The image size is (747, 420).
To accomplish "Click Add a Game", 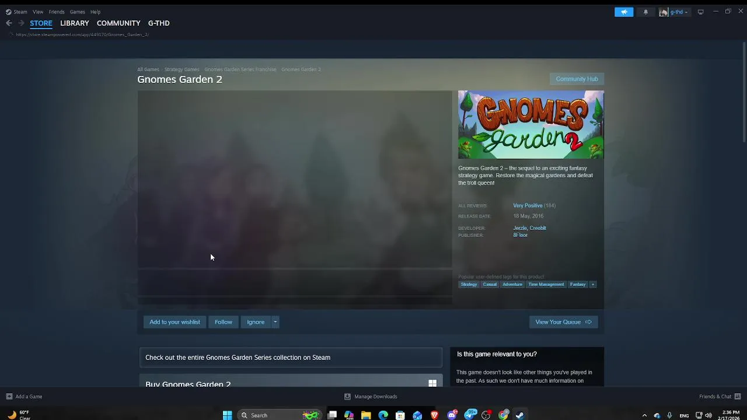I will pos(24,397).
